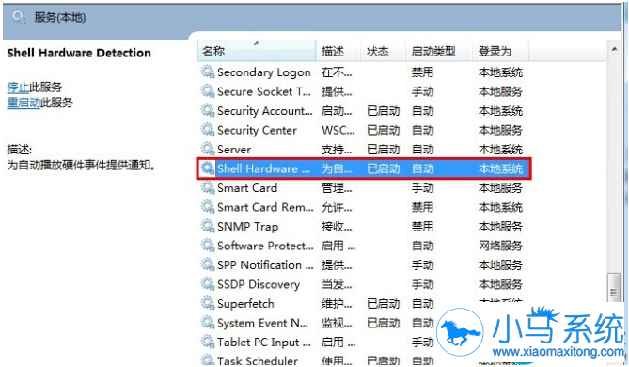Select the Smart Card Rem... service name

[265, 208]
